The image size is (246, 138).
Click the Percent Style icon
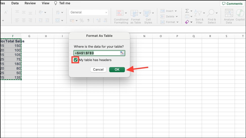click(x=82, y=20)
